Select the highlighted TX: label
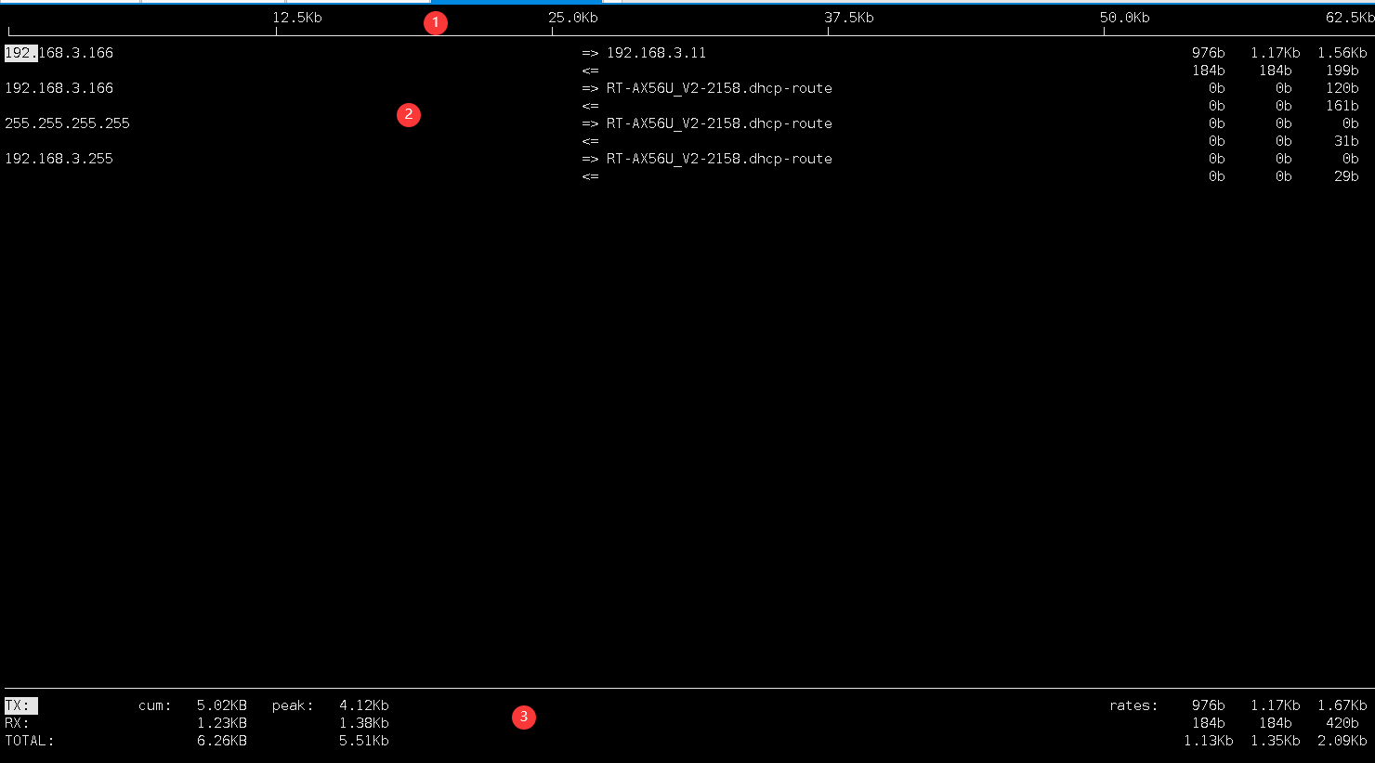This screenshot has height=763, width=1375. coord(19,705)
